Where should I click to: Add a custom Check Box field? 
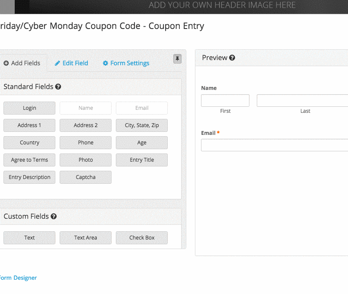point(142,238)
